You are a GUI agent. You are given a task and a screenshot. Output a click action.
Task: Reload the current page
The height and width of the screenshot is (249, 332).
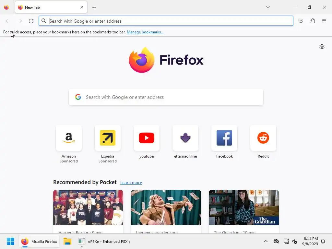click(31, 21)
